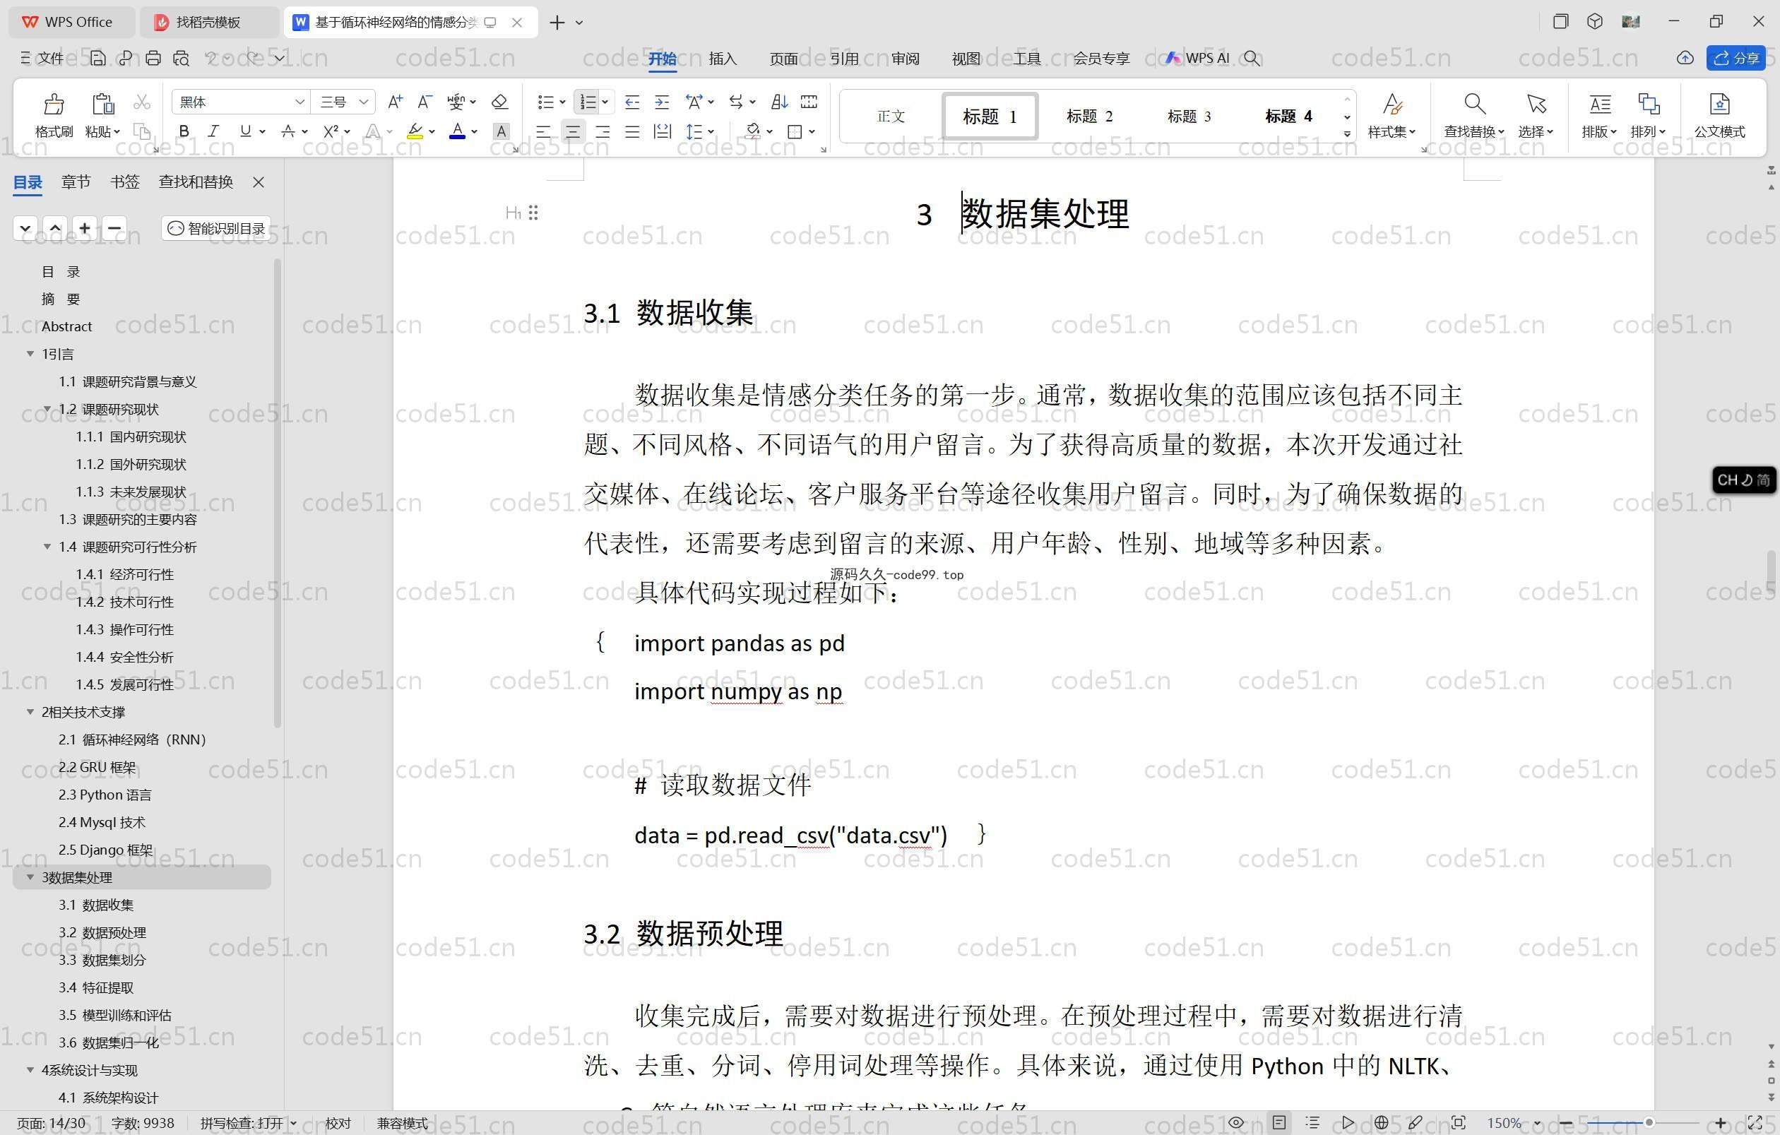This screenshot has width=1780, height=1135.
Task: Toggle character shading icon
Action: (x=502, y=131)
